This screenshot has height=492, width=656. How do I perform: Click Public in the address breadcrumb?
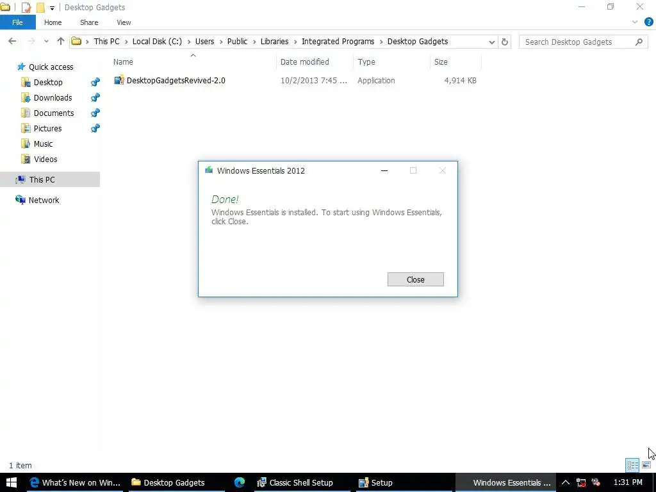pos(237,42)
